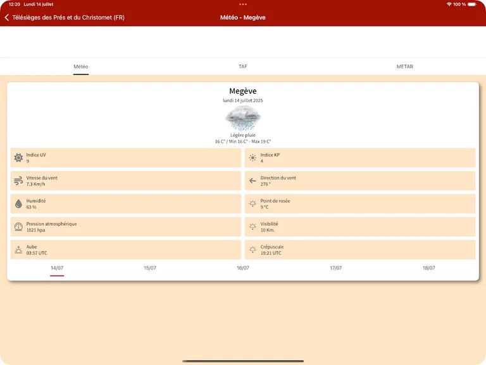Click the Visibilité icon
Screen dimensions: 486x365
[252, 227]
